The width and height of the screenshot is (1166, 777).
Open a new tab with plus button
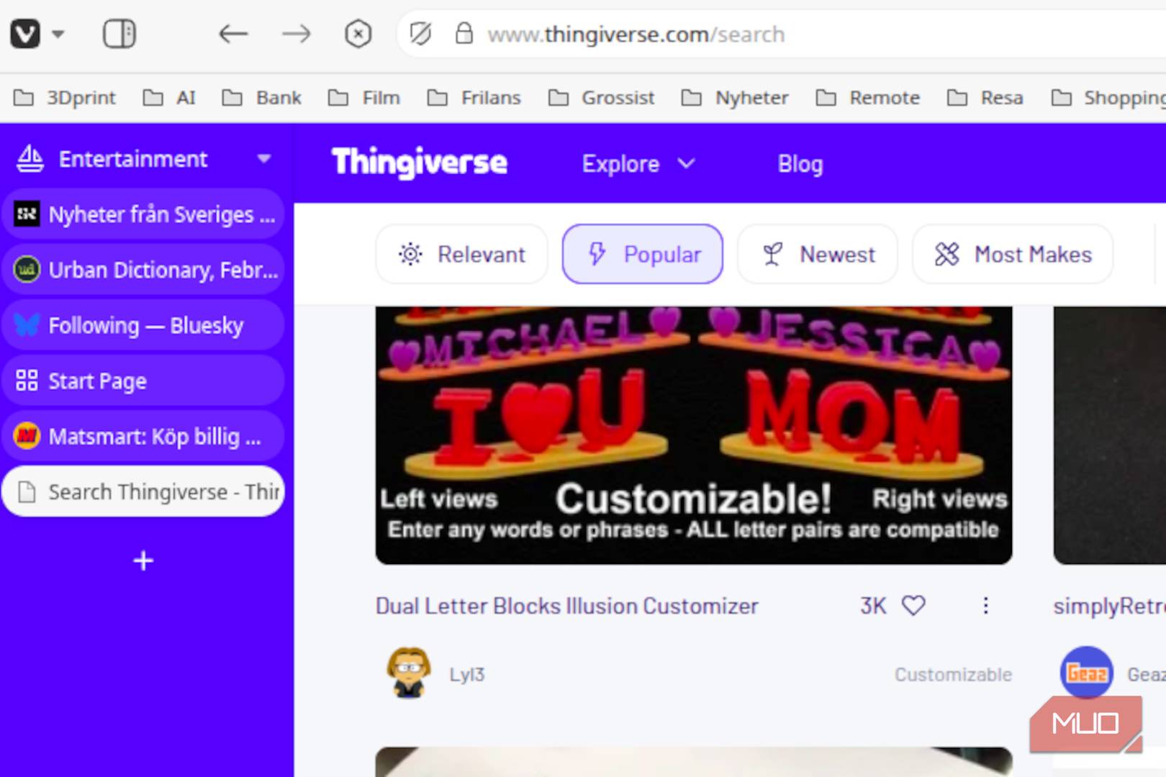(143, 560)
